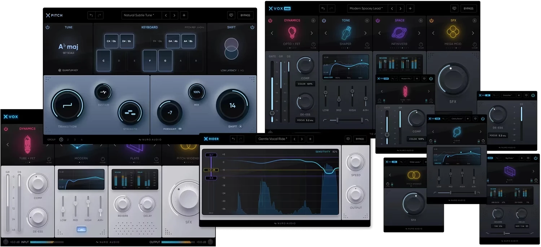The width and height of the screenshot is (541, 247).
Task: Undo in the X Rider window
Action: pos(233,139)
